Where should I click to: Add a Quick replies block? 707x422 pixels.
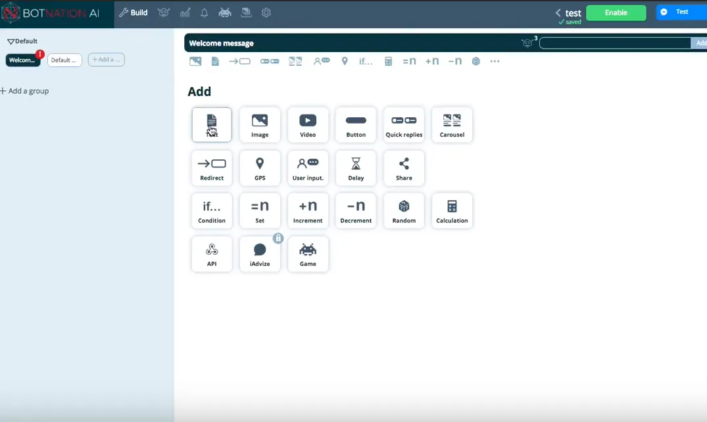click(x=404, y=124)
